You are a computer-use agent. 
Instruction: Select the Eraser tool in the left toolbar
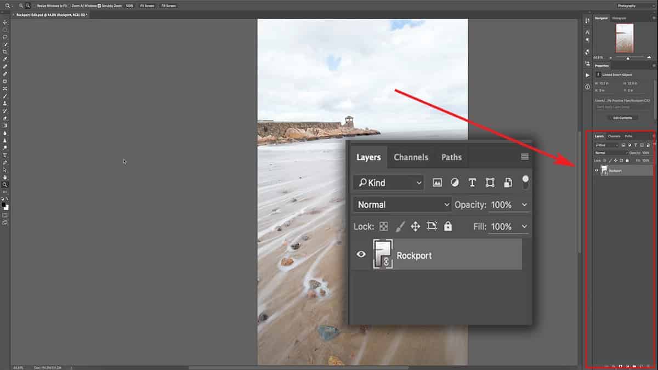tap(5, 118)
